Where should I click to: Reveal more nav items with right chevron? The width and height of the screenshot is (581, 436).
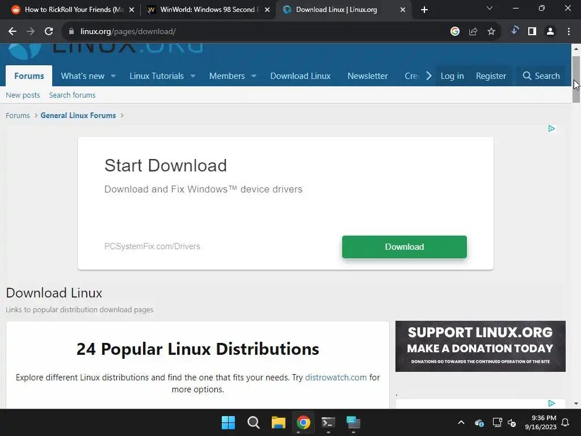429,76
